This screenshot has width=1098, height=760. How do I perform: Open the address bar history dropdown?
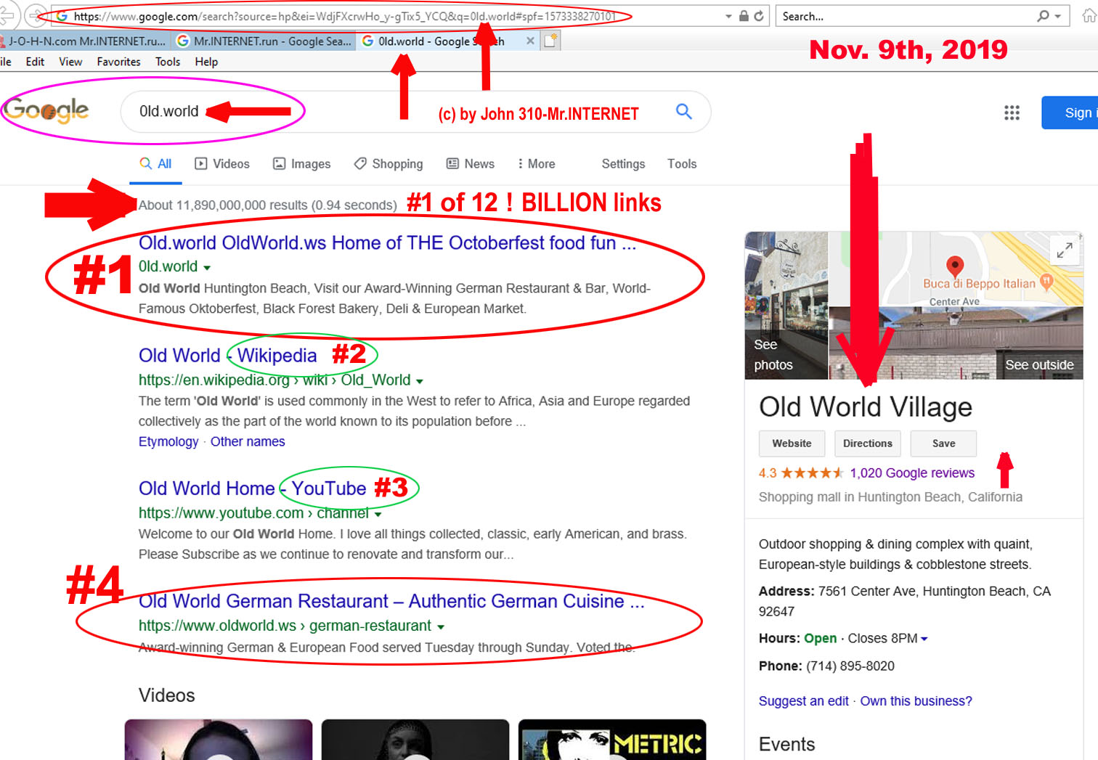pos(728,16)
